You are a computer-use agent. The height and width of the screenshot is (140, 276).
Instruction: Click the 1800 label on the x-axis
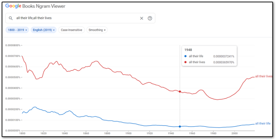tap(22, 133)
